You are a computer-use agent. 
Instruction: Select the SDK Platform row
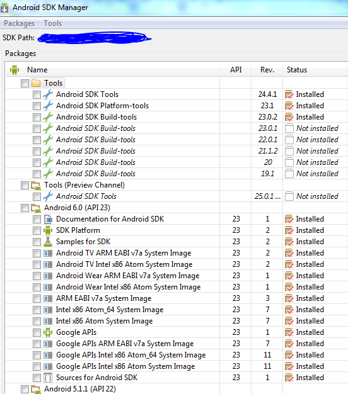(176, 230)
